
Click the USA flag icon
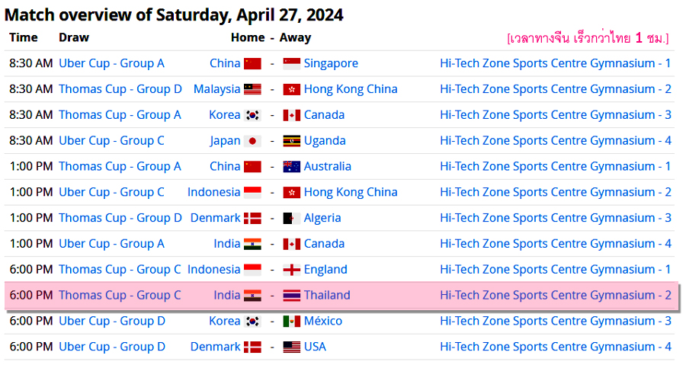[x=291, y=347]
